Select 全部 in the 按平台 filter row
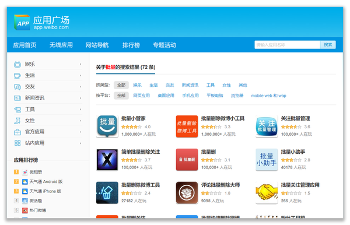Image resolution: width=350 pixels, height=225 pixels. (121, 96)
